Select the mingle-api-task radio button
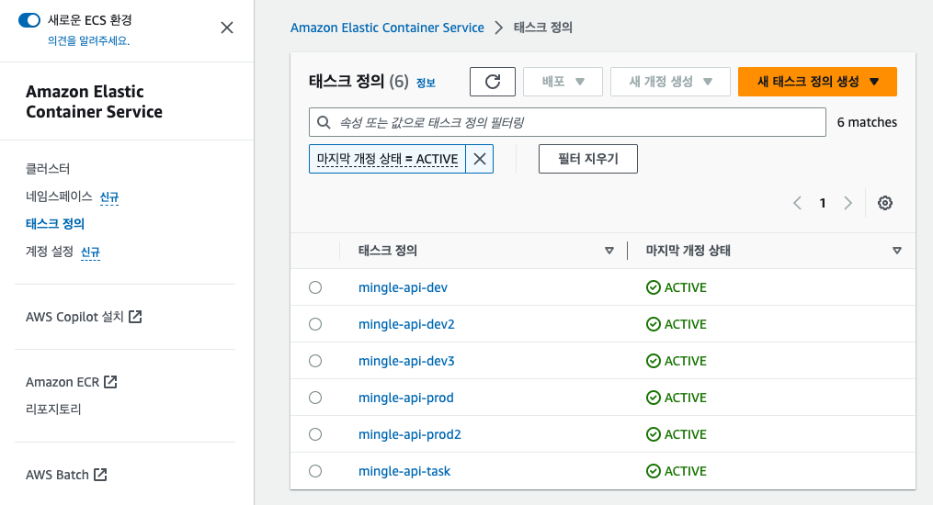 [315, 471]
